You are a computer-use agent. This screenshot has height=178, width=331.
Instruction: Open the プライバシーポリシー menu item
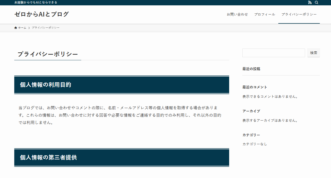pos(299,14)
